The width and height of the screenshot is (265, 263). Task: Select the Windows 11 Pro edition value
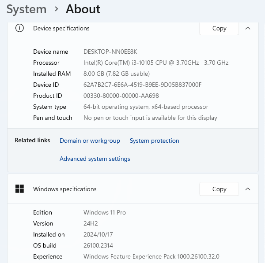click(105, 212)
